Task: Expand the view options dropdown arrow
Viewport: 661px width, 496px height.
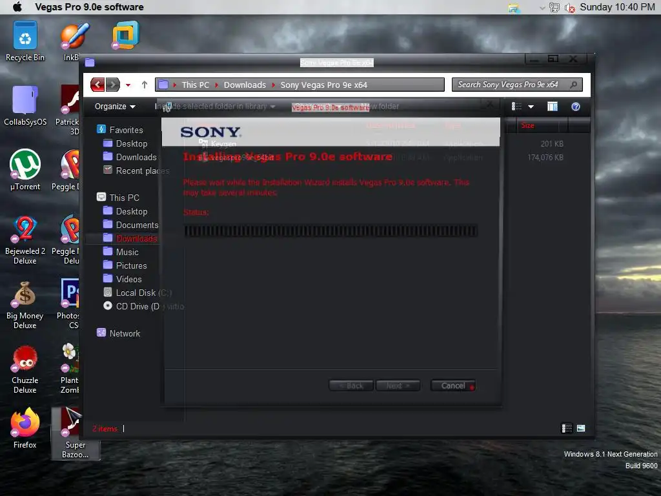Action: pyautogui.click(x=531, y=107)
